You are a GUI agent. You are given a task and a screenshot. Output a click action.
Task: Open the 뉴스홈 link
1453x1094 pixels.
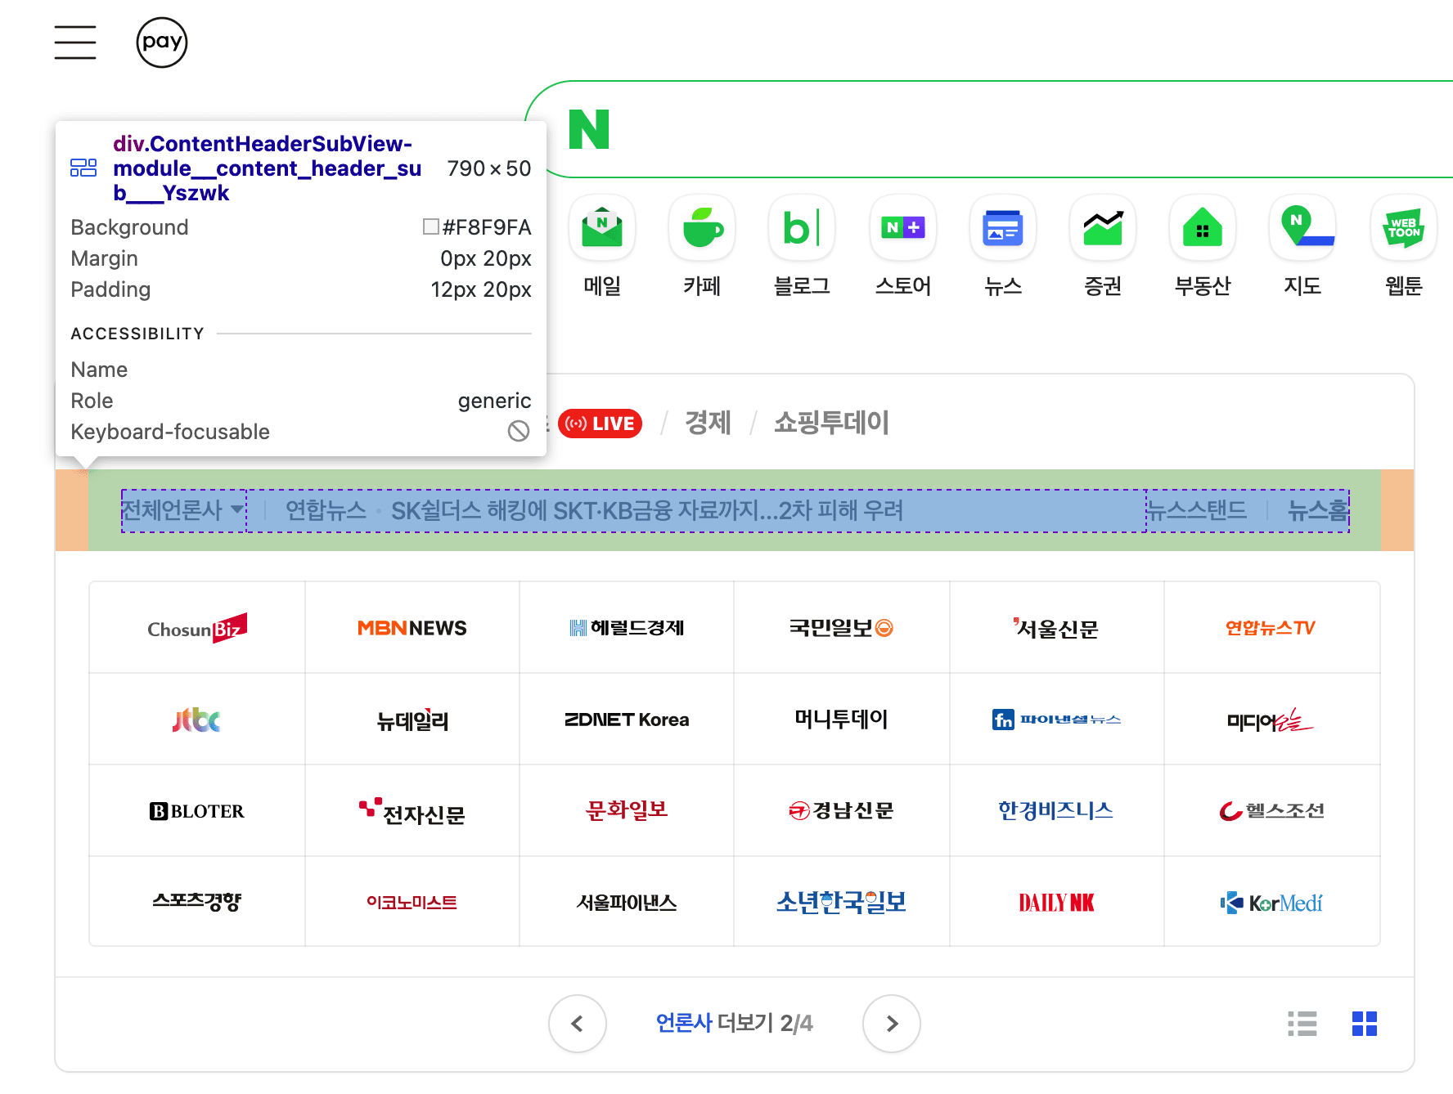[x=1318, y=511]
